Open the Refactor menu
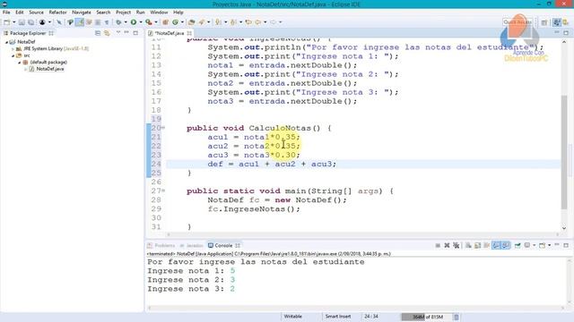The image size is (574, 322). click(x=57, y=13)
